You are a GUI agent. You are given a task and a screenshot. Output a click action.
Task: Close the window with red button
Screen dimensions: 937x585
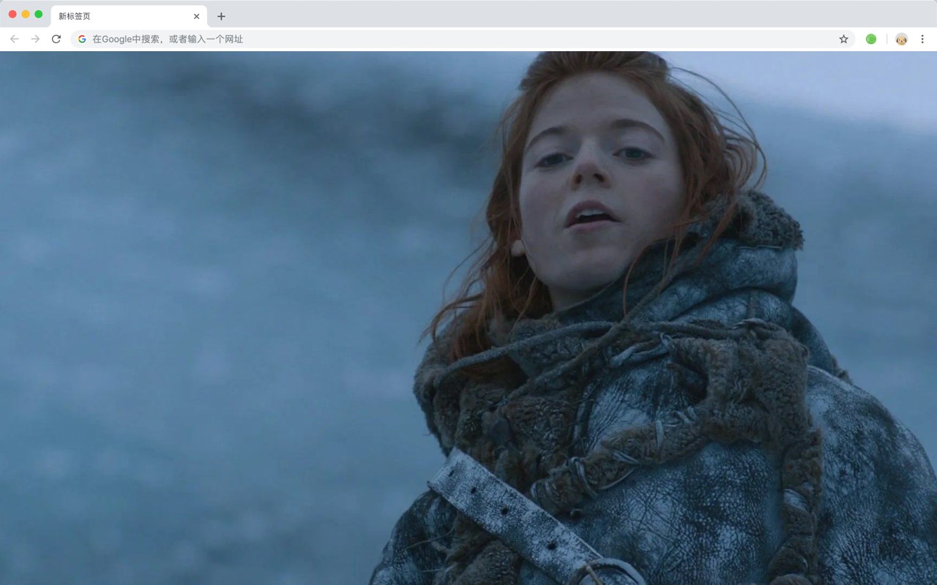[12, 14]
